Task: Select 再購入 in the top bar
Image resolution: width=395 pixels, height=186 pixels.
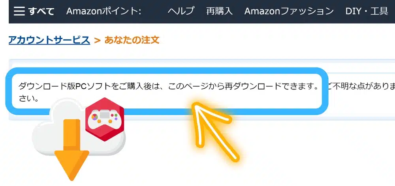Action: coord(219,11)
